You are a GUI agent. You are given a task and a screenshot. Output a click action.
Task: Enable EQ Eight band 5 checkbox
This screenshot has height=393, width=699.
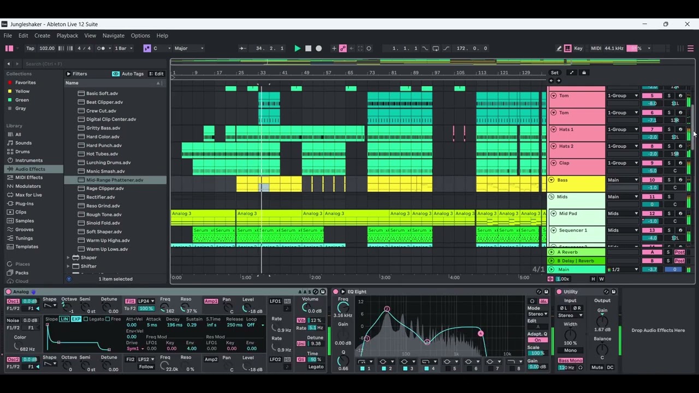448,369
